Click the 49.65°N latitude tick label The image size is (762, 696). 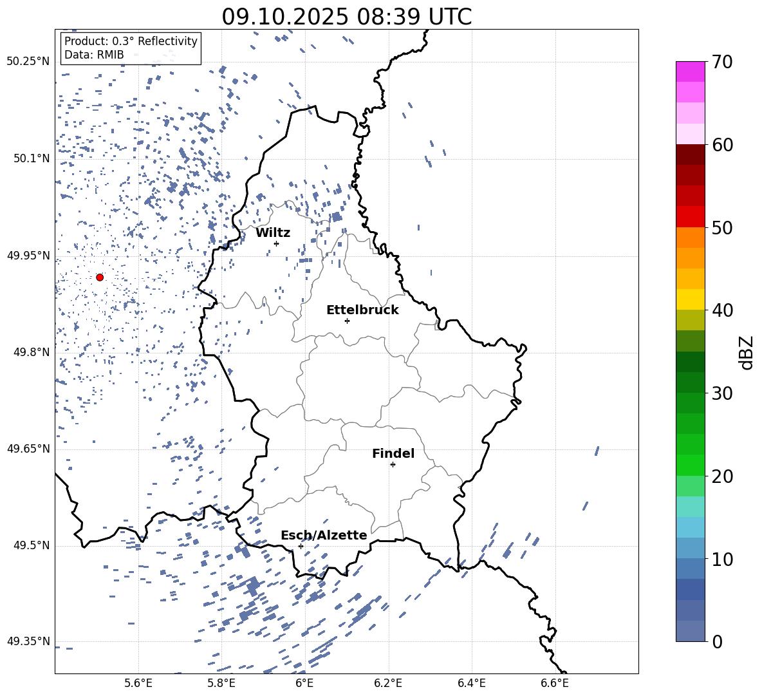pyautogui.click(x=28, y=448)
